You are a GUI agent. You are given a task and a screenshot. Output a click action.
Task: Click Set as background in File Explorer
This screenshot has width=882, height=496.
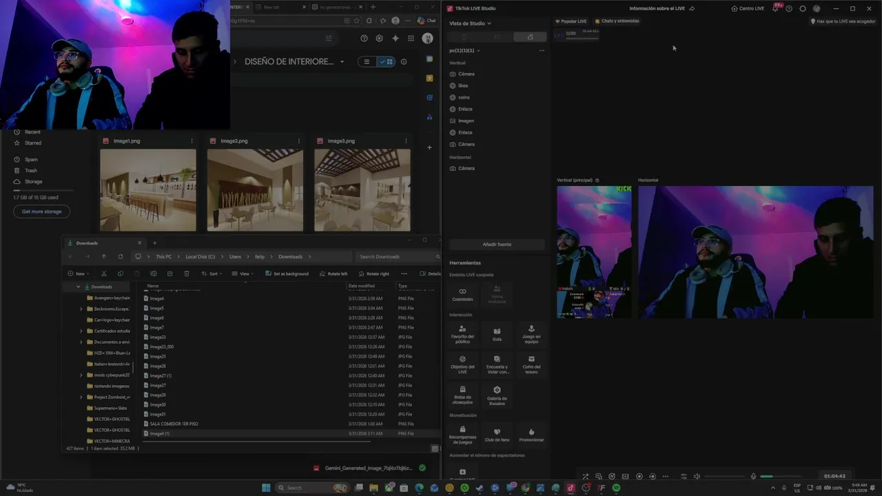click(287, 273)
